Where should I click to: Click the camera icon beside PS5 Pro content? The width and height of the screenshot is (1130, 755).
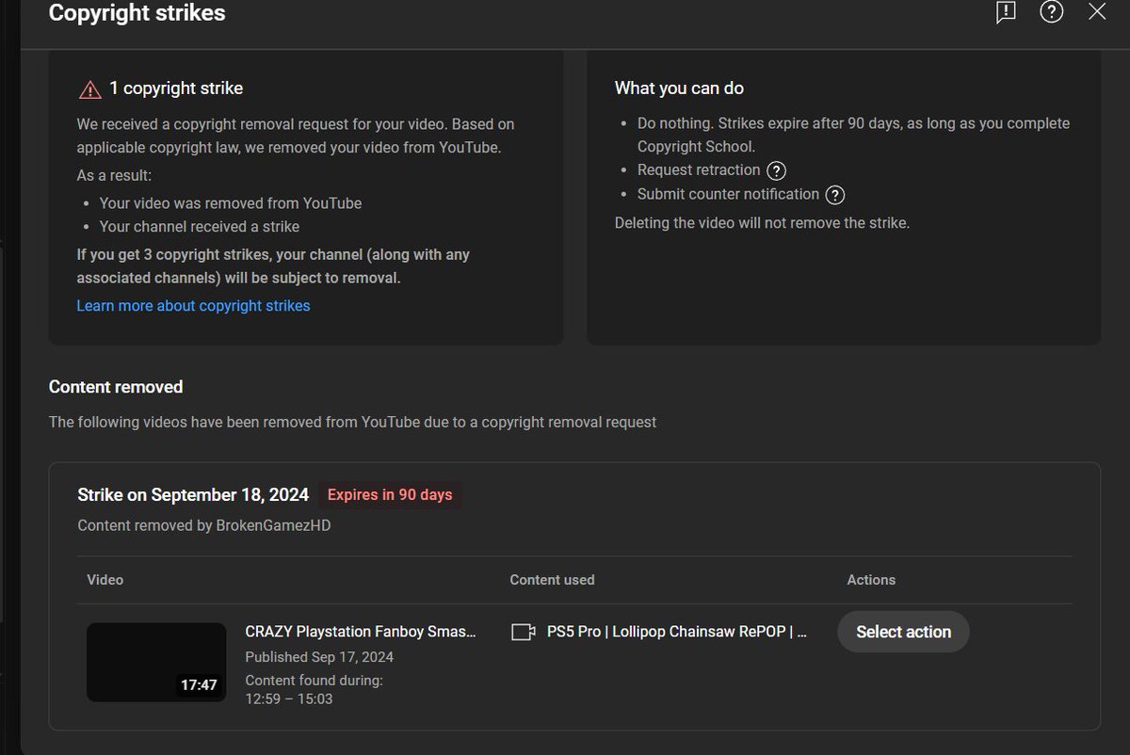click(523, 632)
